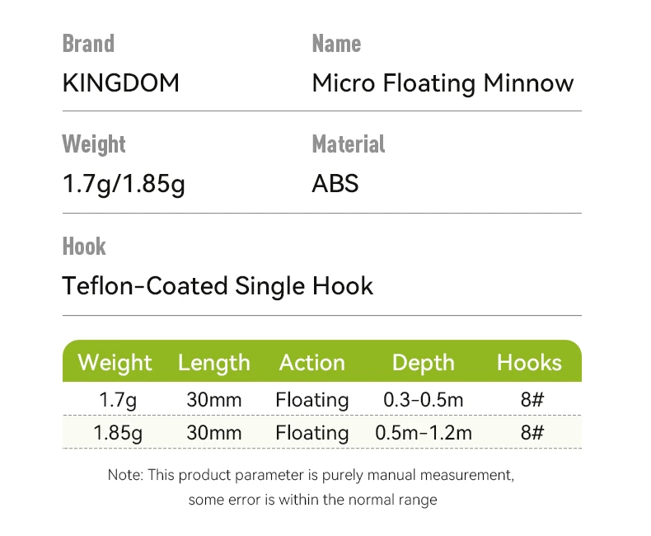This screenshot has width=651, height=536.
Task: Click the Action column header
Action: coord(311,363)
